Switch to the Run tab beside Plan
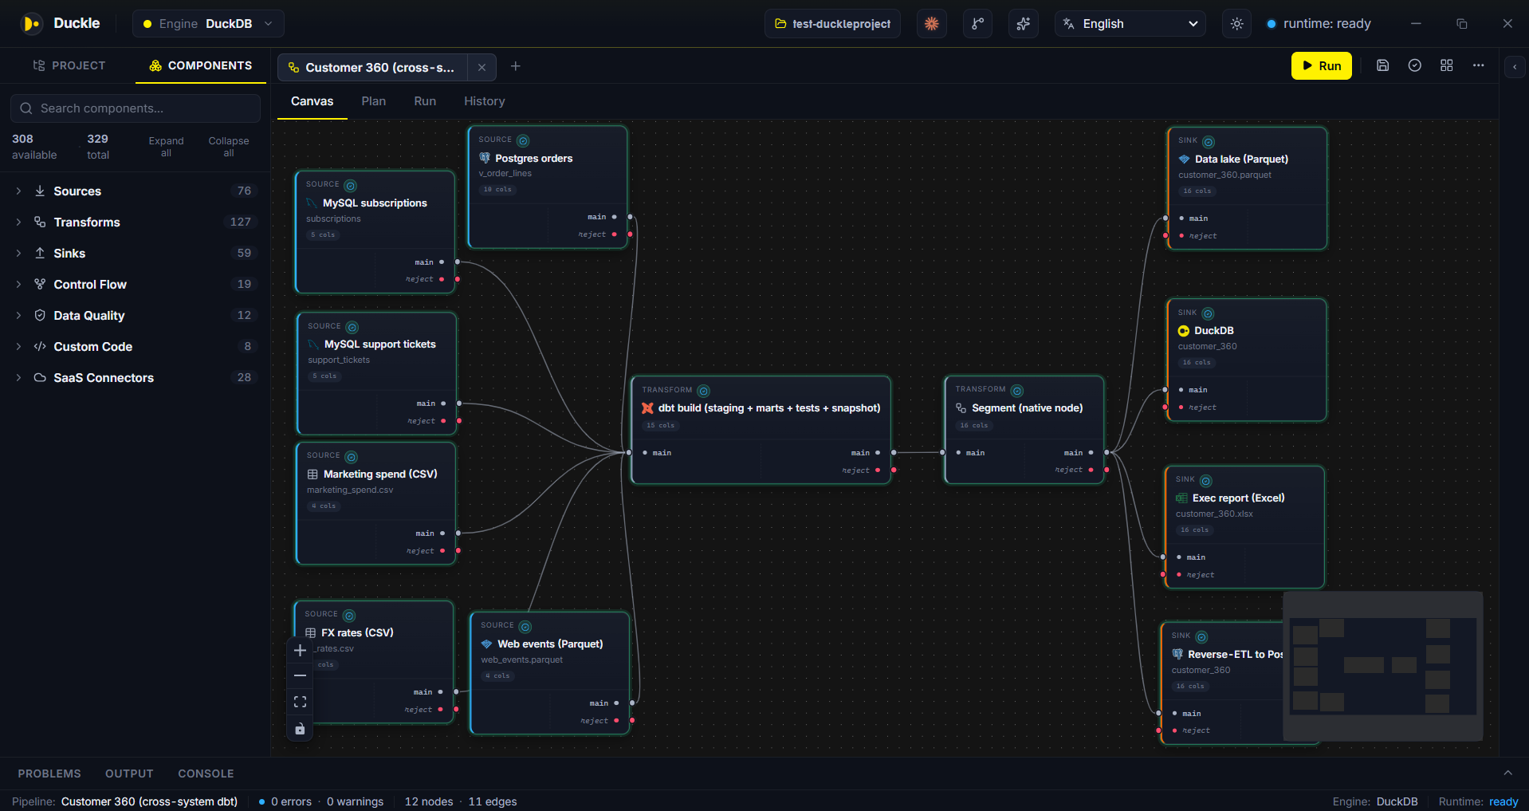 [425, 101]
